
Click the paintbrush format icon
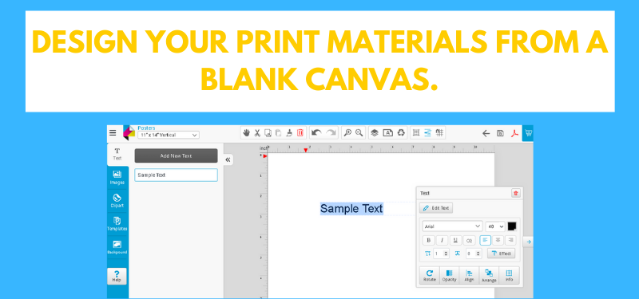click(289, 132)
